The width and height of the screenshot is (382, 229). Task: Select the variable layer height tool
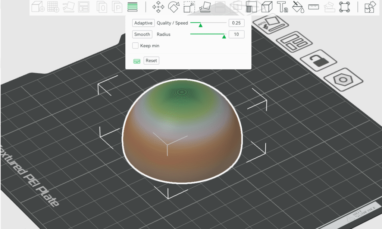(133, 7)
